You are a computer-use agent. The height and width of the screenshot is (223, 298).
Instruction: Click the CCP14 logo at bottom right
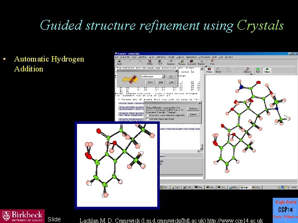285,210
